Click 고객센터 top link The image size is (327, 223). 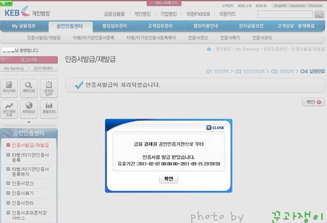(x=228, y=6)
